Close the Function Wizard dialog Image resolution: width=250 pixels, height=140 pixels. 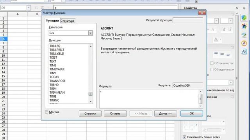[202, 13]
